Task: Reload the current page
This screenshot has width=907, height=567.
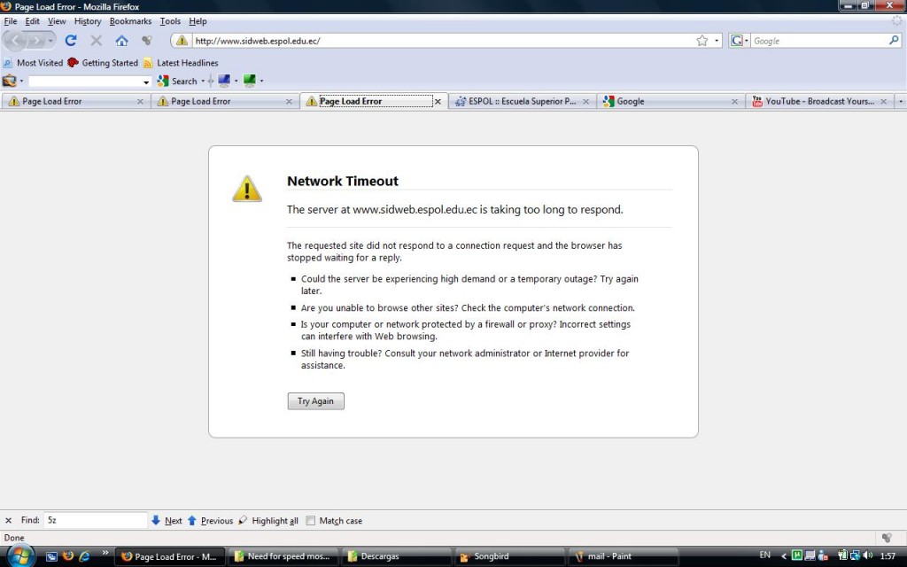Action: coord(71,41)
